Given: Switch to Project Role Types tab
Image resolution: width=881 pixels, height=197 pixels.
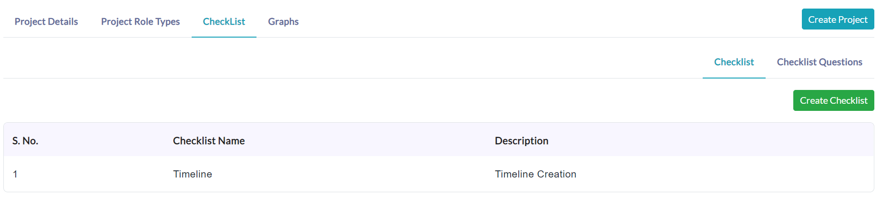Looking at the screenshot, I should coord(140,21).
